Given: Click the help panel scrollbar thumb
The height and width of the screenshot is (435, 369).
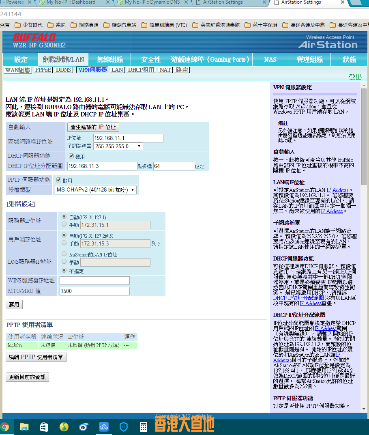Looking at the screenshot, I should pos(364,137).
